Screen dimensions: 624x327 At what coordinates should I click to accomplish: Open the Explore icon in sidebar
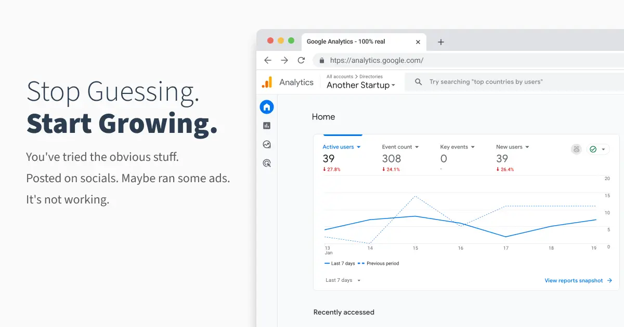[x=267, y=145]
